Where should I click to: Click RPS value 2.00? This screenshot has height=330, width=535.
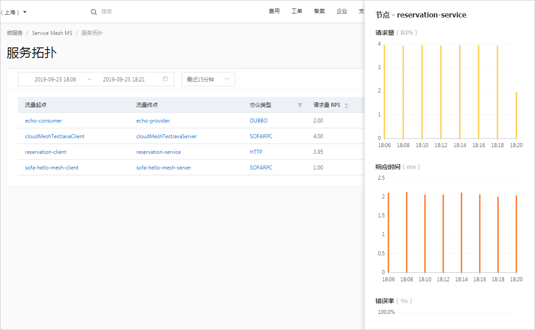[318, 121]
